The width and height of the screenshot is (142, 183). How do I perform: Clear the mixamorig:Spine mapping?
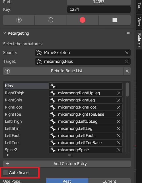click(x=119, y=150)
